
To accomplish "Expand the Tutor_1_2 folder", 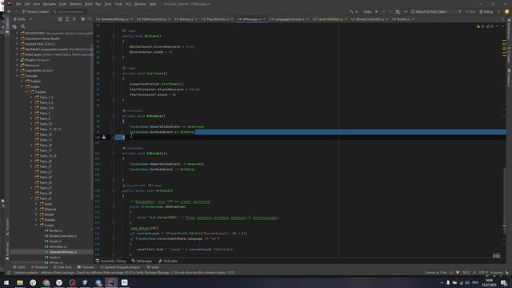I will pos(32,98).
